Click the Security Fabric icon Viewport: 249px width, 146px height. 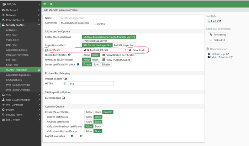3,115
